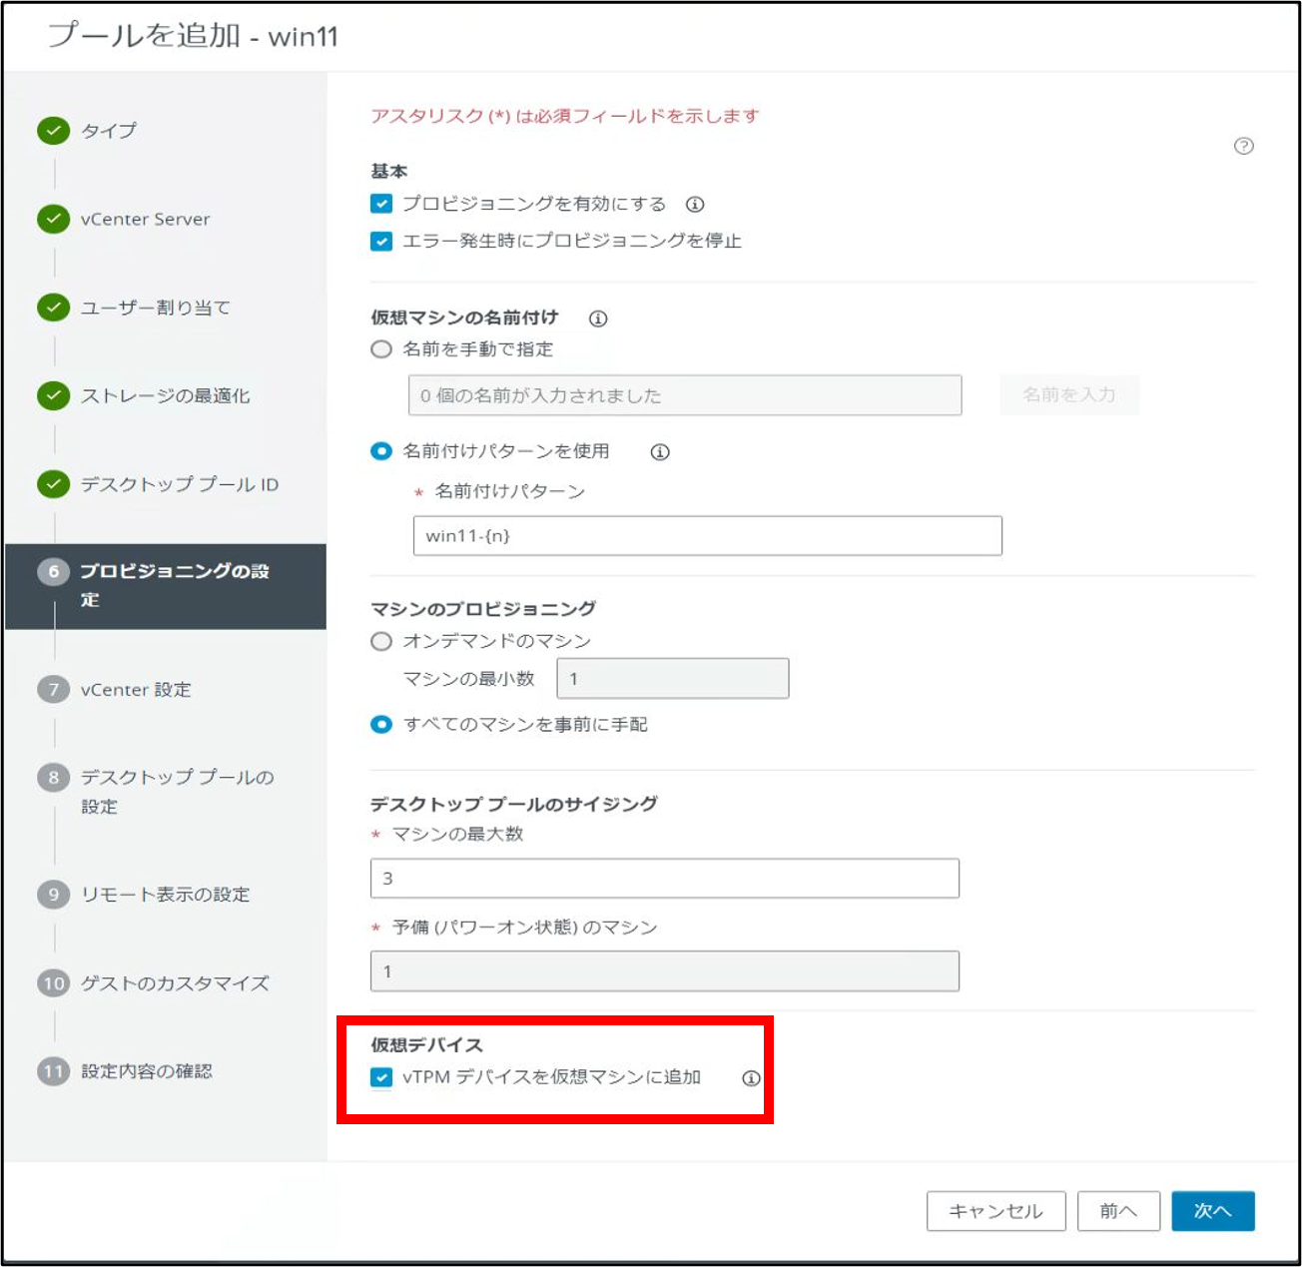
Task: Click step 8 number badge
Action: coord(53,777)
